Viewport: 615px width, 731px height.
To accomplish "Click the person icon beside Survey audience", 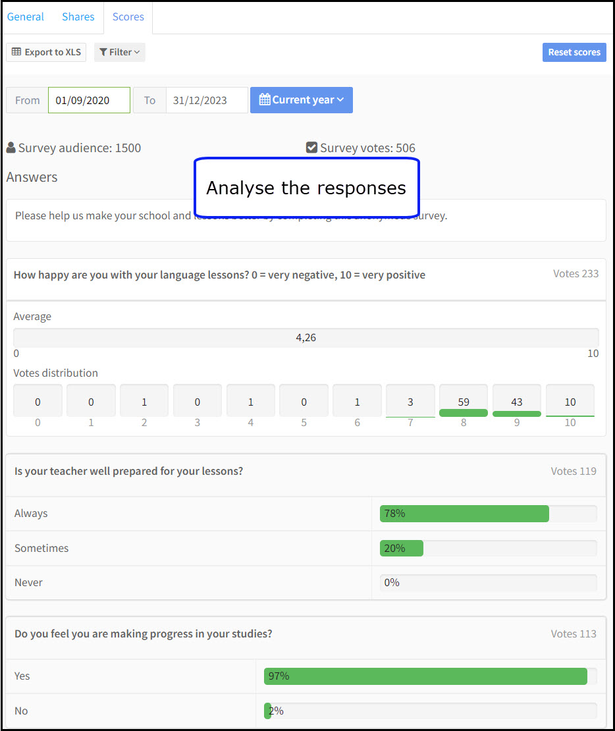I will (11, 148).
